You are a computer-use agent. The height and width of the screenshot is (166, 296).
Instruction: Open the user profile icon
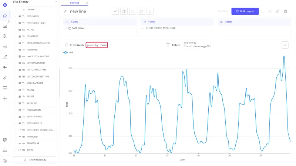(x=5, y=161)
